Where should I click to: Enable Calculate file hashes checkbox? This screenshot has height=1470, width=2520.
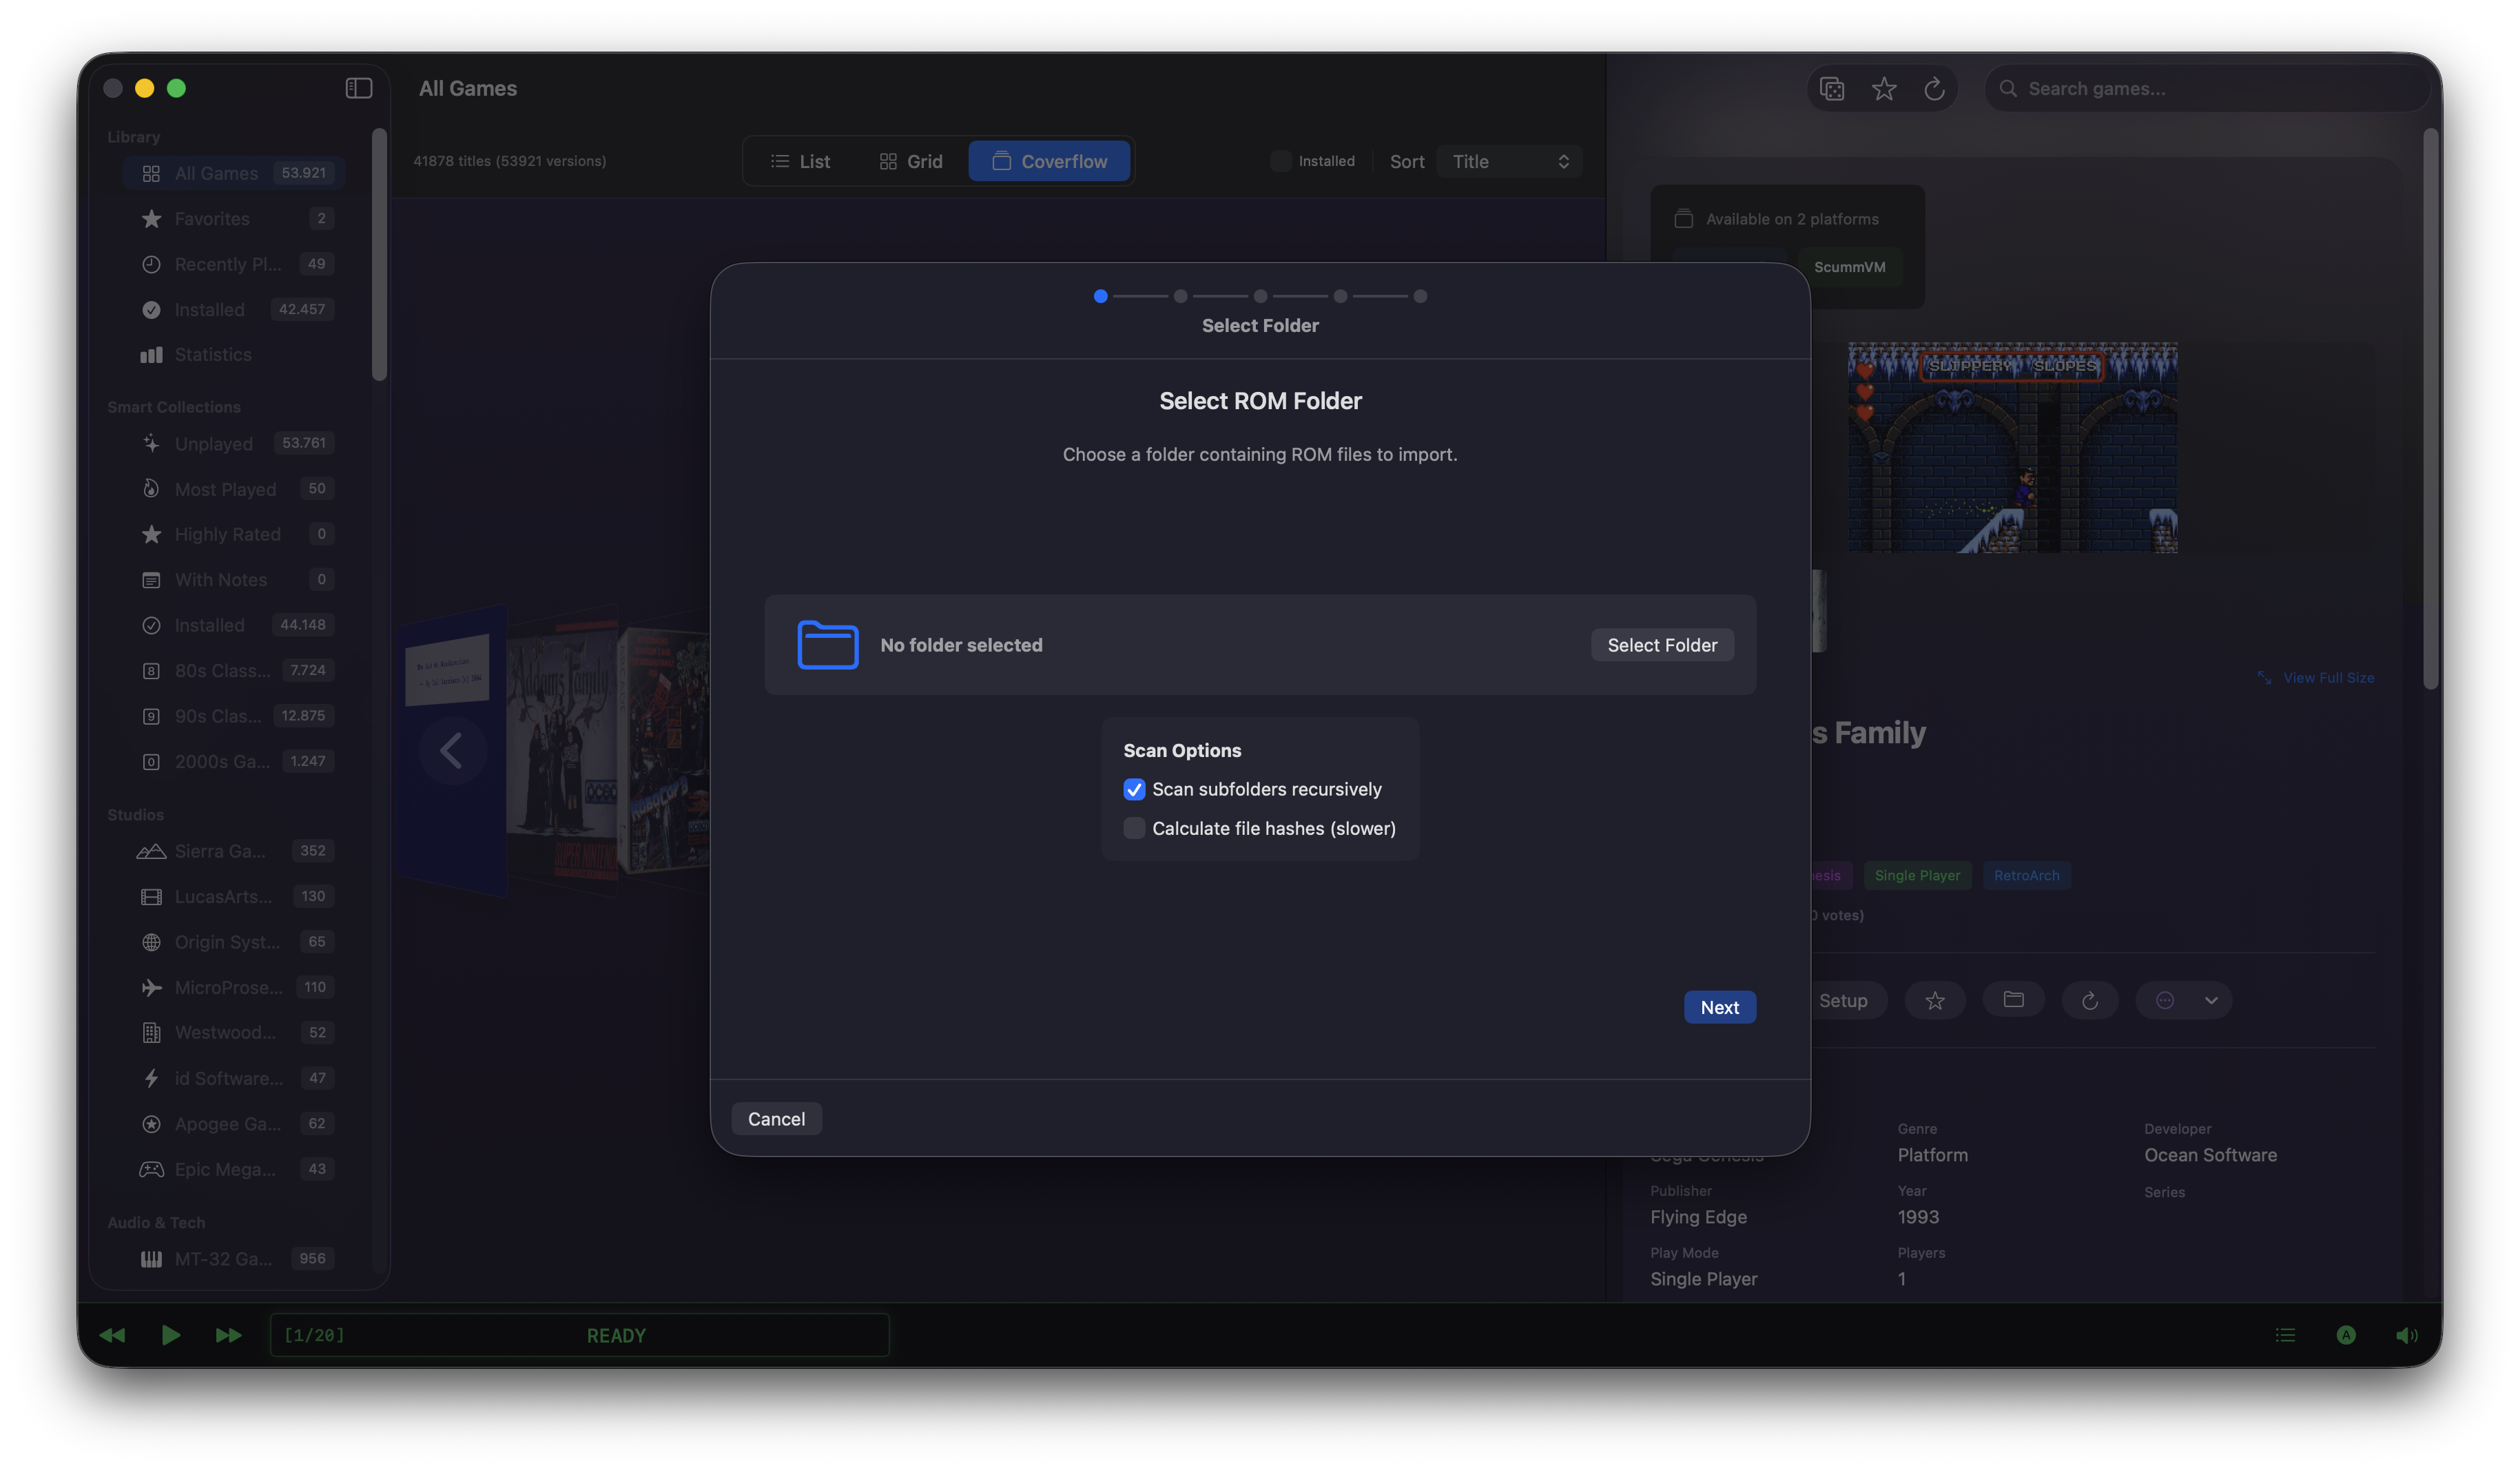click(x=1134, y=828)
